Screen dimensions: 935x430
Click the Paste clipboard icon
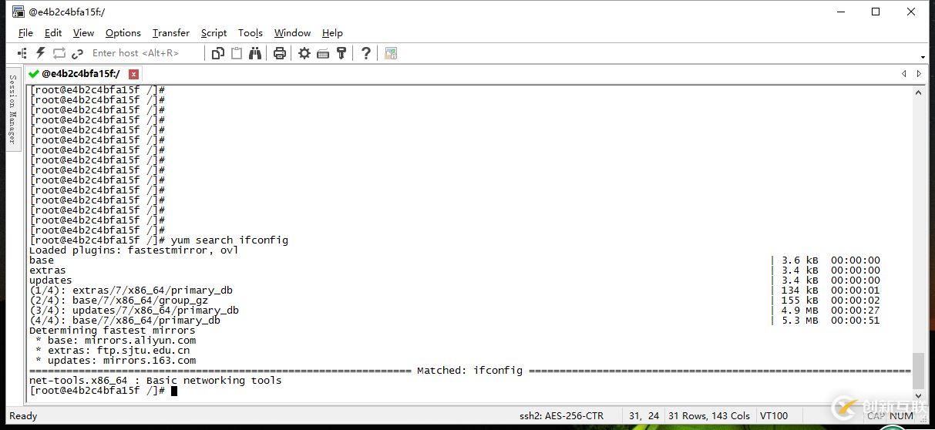point(237,53)
